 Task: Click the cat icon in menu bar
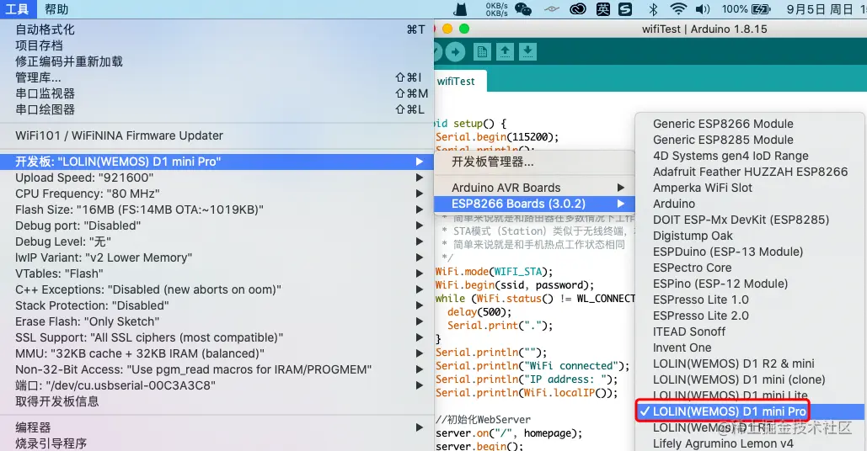coord(460,8)
